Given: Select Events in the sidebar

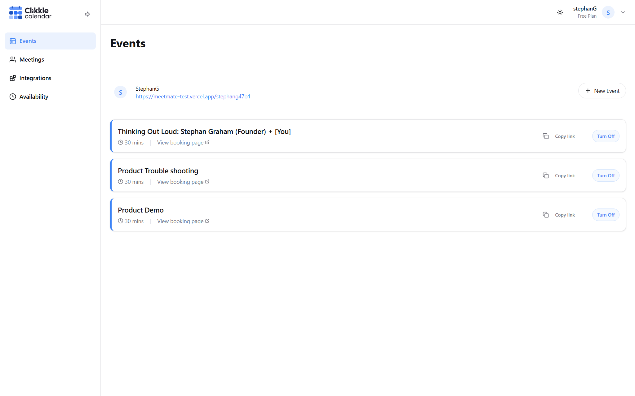Looking at the screenshot, I should (x=28, y=41).
